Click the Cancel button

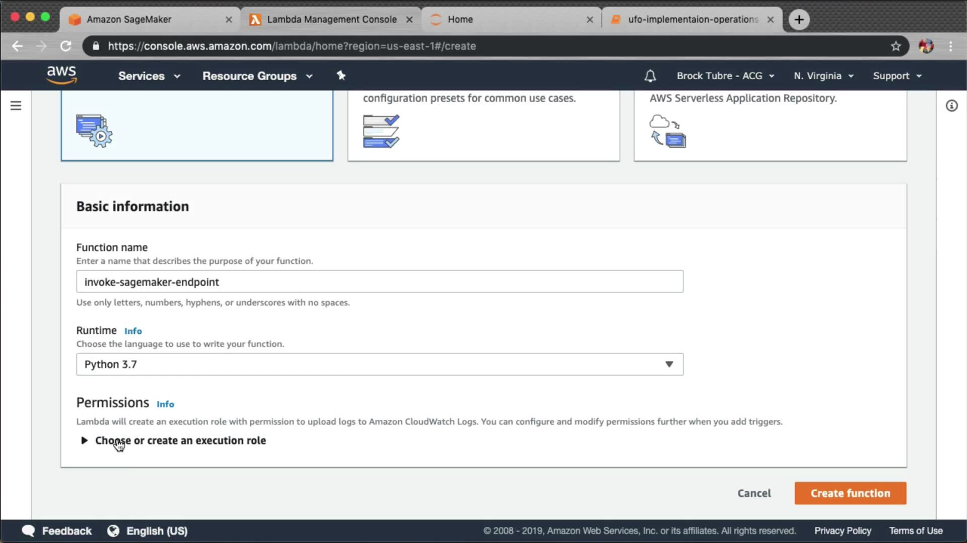[753, 493]
